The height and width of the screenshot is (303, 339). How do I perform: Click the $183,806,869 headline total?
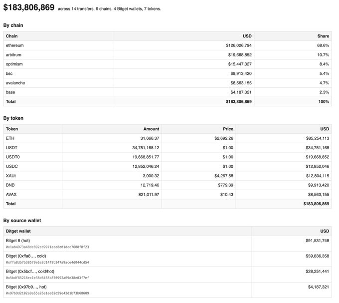29,7
